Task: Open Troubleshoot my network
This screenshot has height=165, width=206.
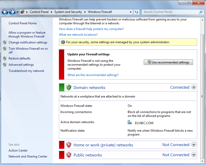Action: pos(26,71)
